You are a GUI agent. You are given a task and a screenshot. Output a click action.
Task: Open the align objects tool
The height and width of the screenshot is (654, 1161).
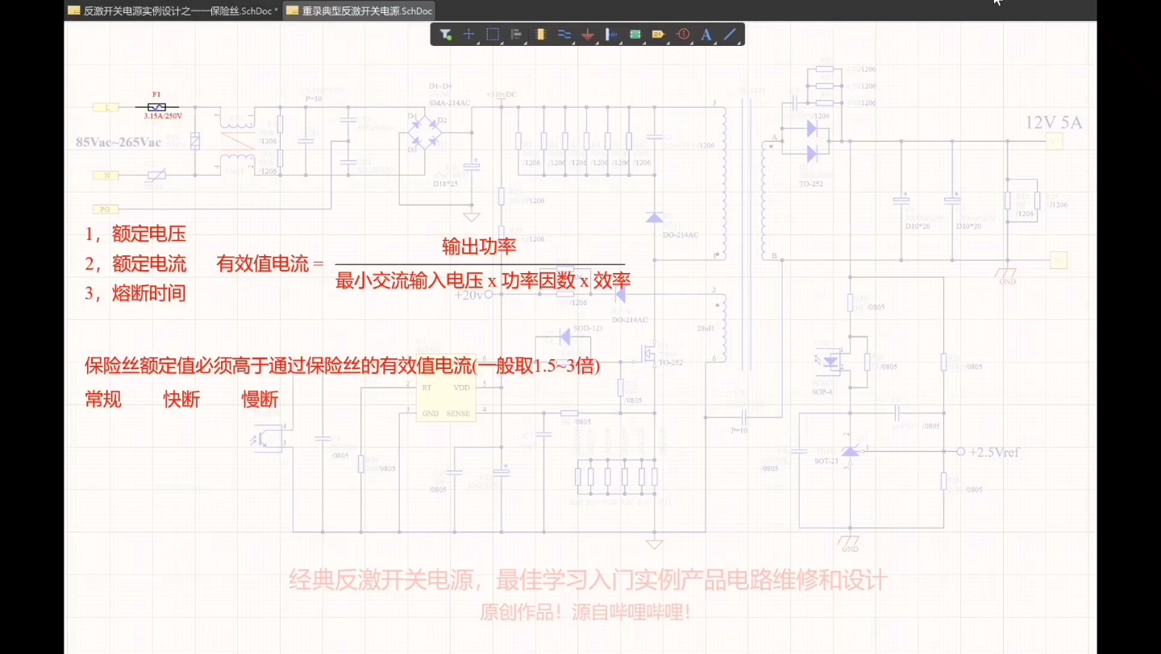pyautogui.click(x=516, y=35)
